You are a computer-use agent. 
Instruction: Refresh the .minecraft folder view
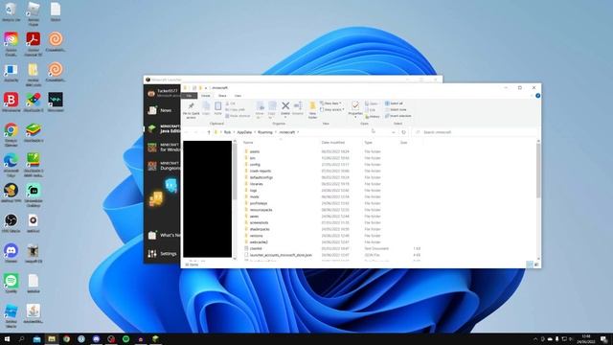point(404,132)
